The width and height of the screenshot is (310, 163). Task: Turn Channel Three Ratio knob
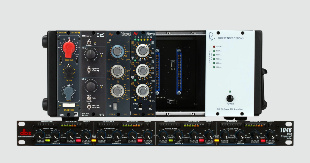pyautogui.click(x=179, y=135)
